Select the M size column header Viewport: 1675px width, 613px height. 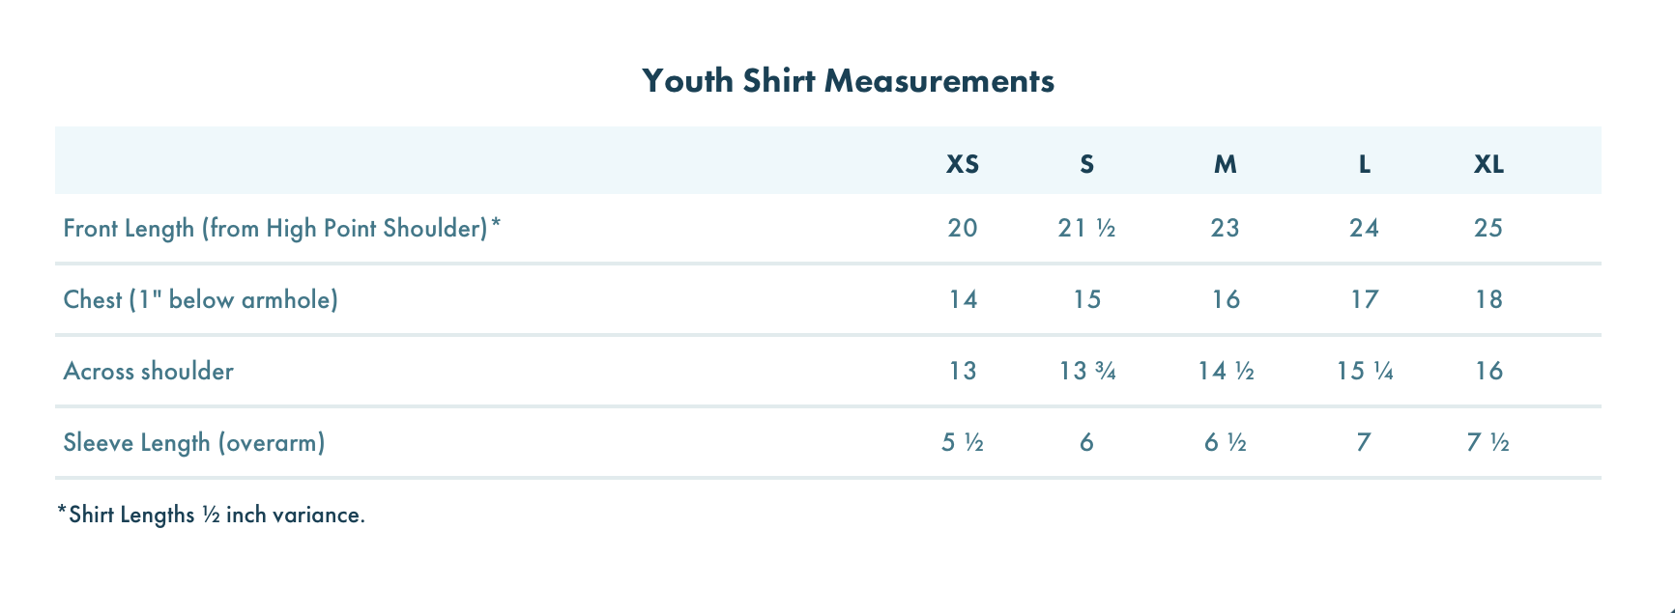pos(1225,164)
